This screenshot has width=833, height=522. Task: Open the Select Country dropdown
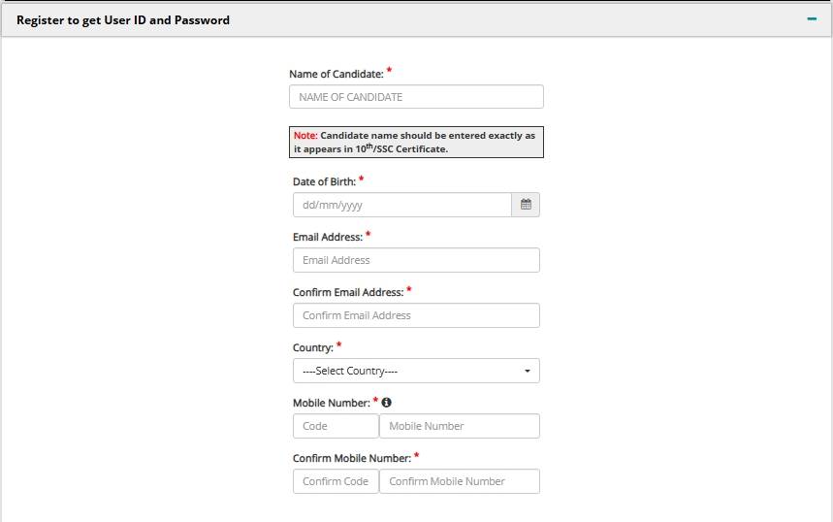pos(416,371)
